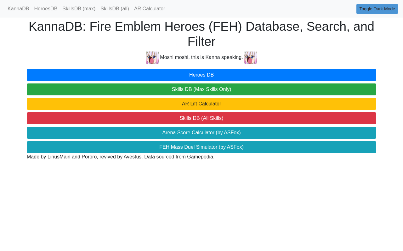Viewport: 403px width, 251px height.
Task: Click the name LinusMain in the footer
Action: (59, 157)
